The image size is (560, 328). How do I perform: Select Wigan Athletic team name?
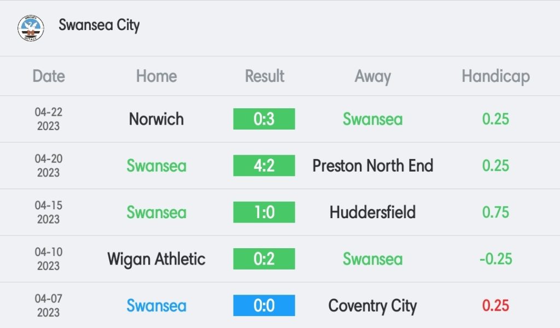pyautogui.click(x=156, y=259)
